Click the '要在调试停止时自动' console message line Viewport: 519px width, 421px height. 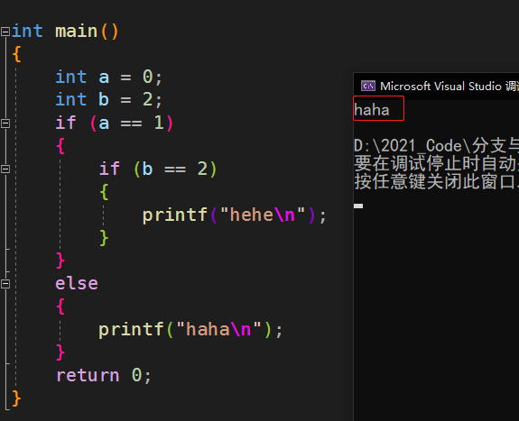coord(436,163)
